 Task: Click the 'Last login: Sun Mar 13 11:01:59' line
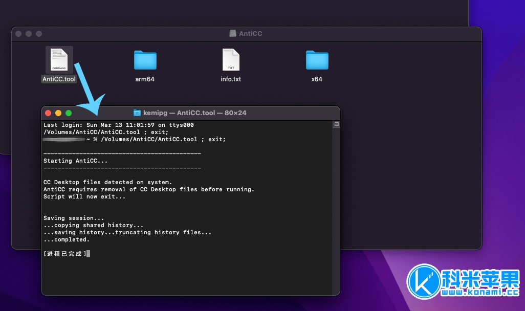click(119, 125)
